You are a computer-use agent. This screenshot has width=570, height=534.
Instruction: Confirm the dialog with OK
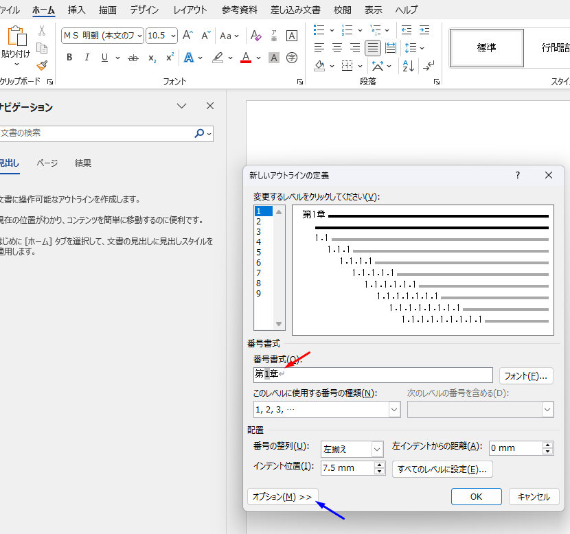(x=476, y=496)
